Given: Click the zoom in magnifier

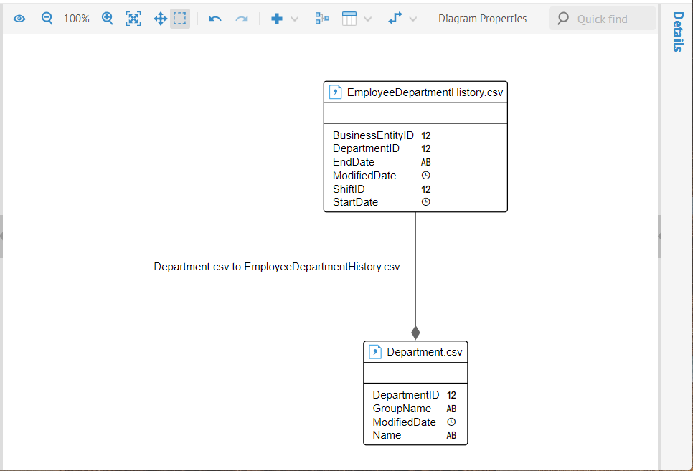Looking at the screenshot, I should click(108, 19).
